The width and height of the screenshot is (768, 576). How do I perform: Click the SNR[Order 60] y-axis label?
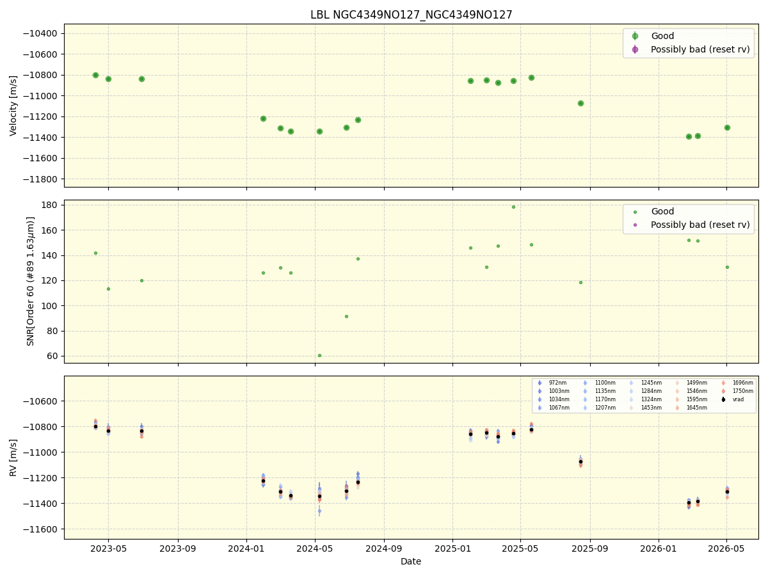[x=30, y=281]
